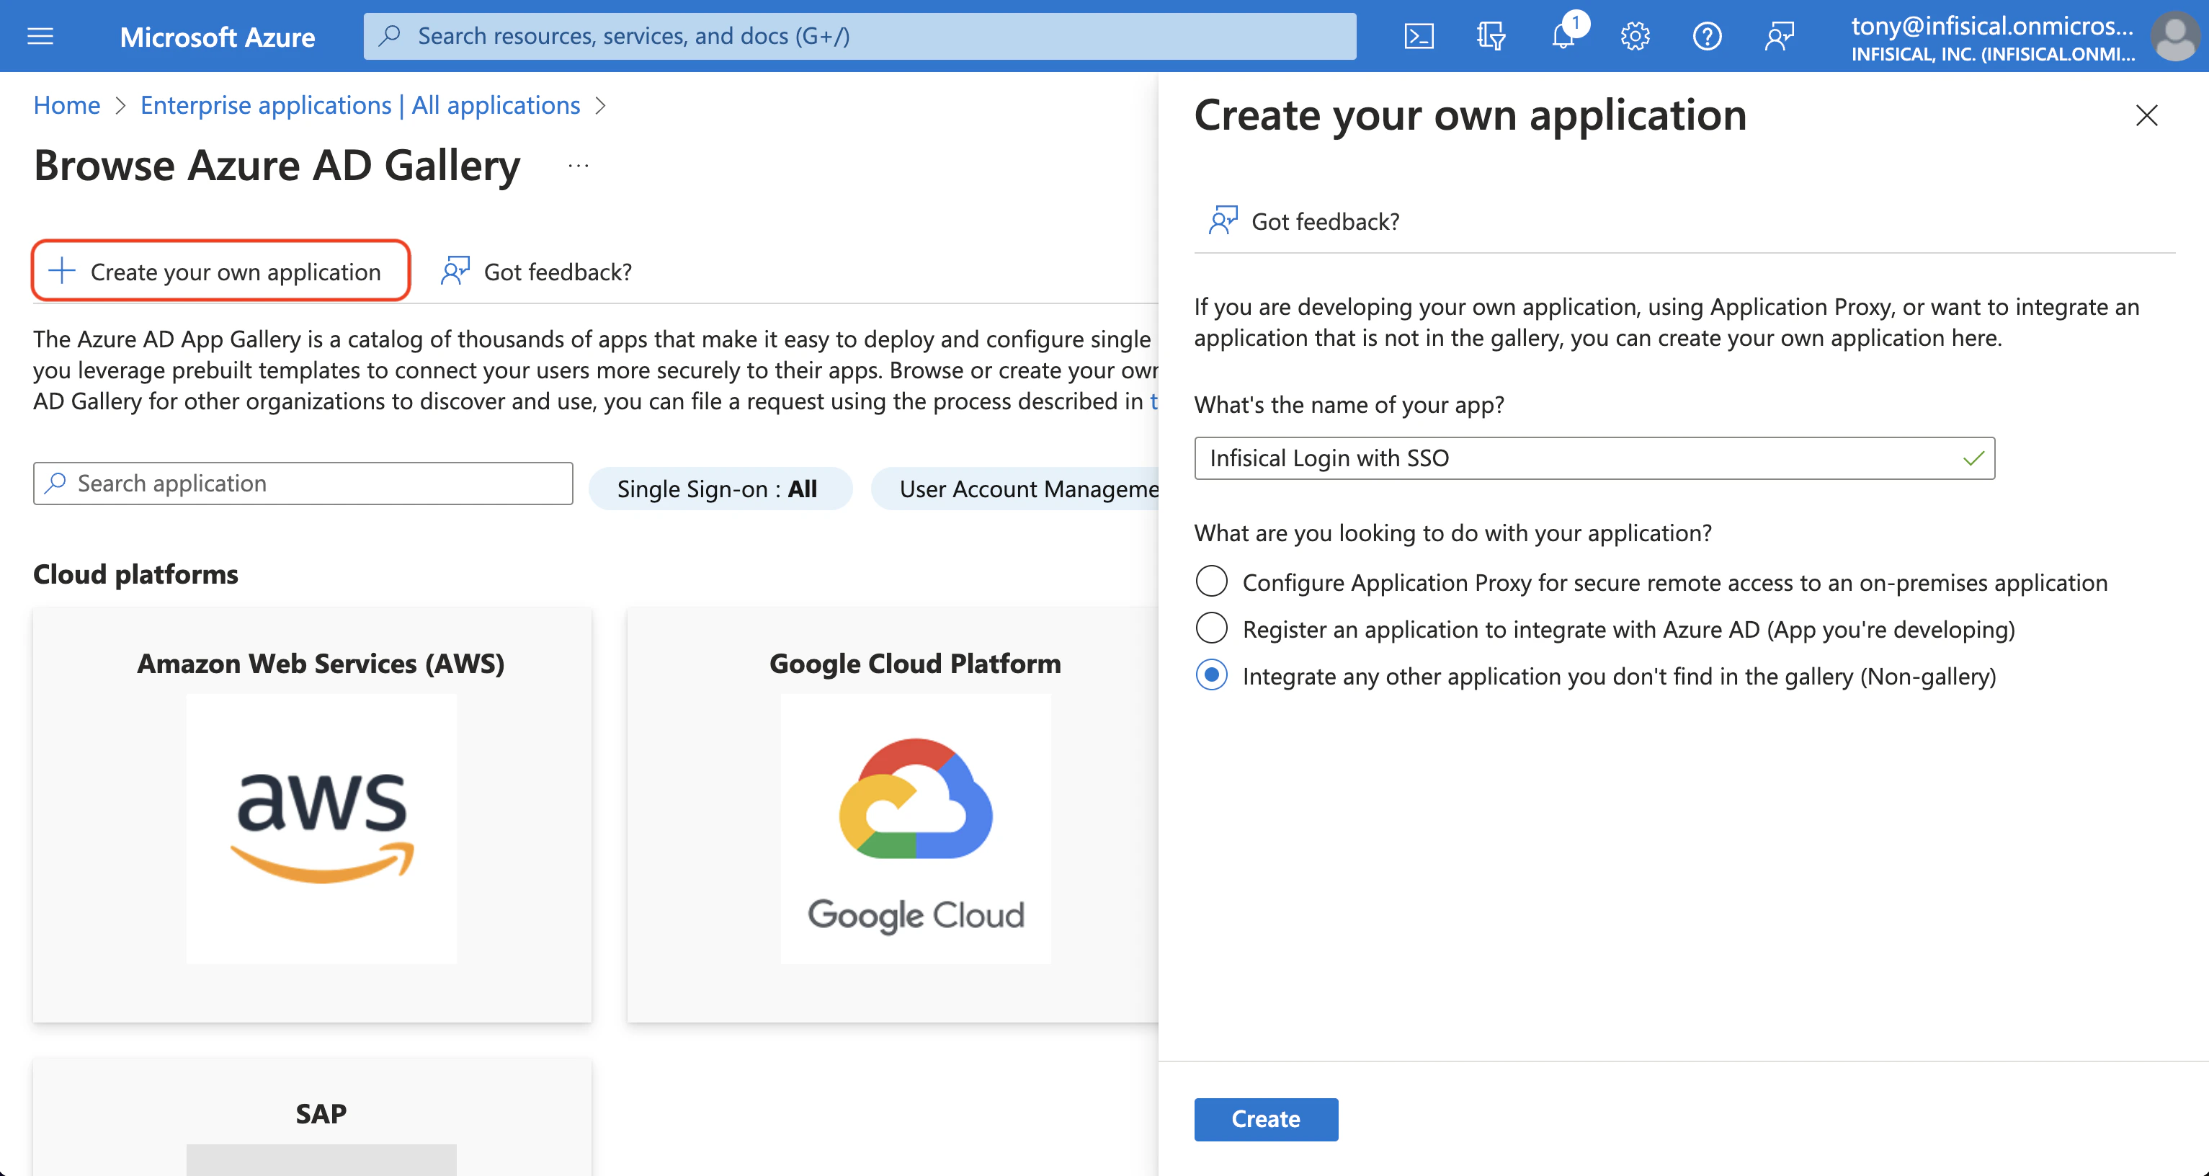Screen dimensions: 2209x1176
Task: Click the ellipsis beside Browse Azure AD Gallery
Action: 579,166
